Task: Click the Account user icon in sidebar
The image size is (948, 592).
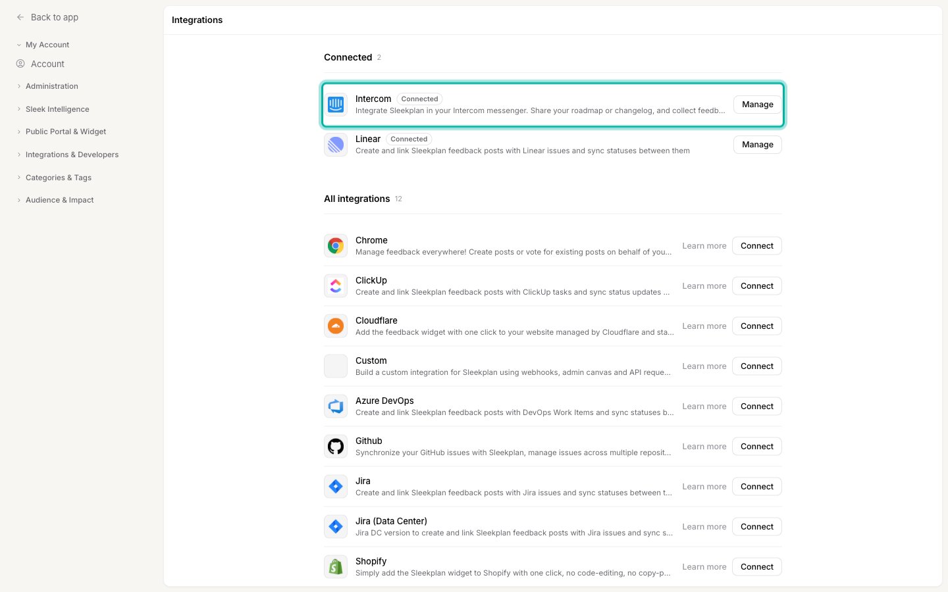Action: (20, 64)
